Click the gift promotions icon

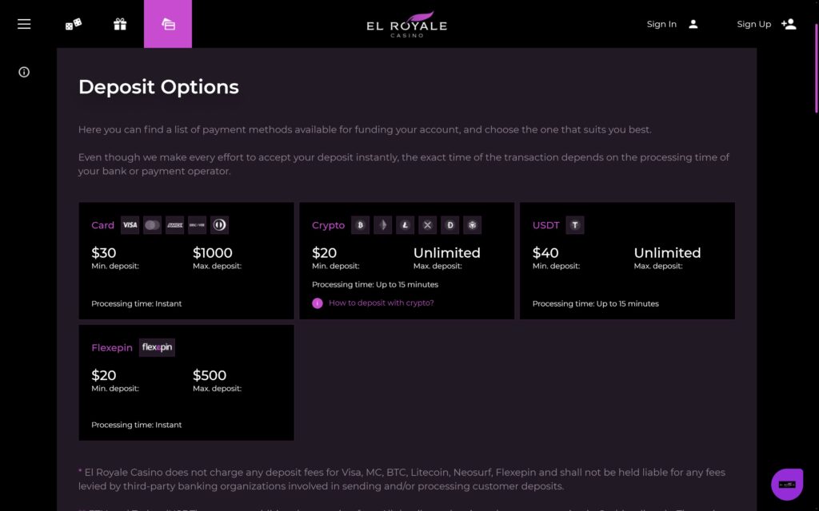coord(120,24)
